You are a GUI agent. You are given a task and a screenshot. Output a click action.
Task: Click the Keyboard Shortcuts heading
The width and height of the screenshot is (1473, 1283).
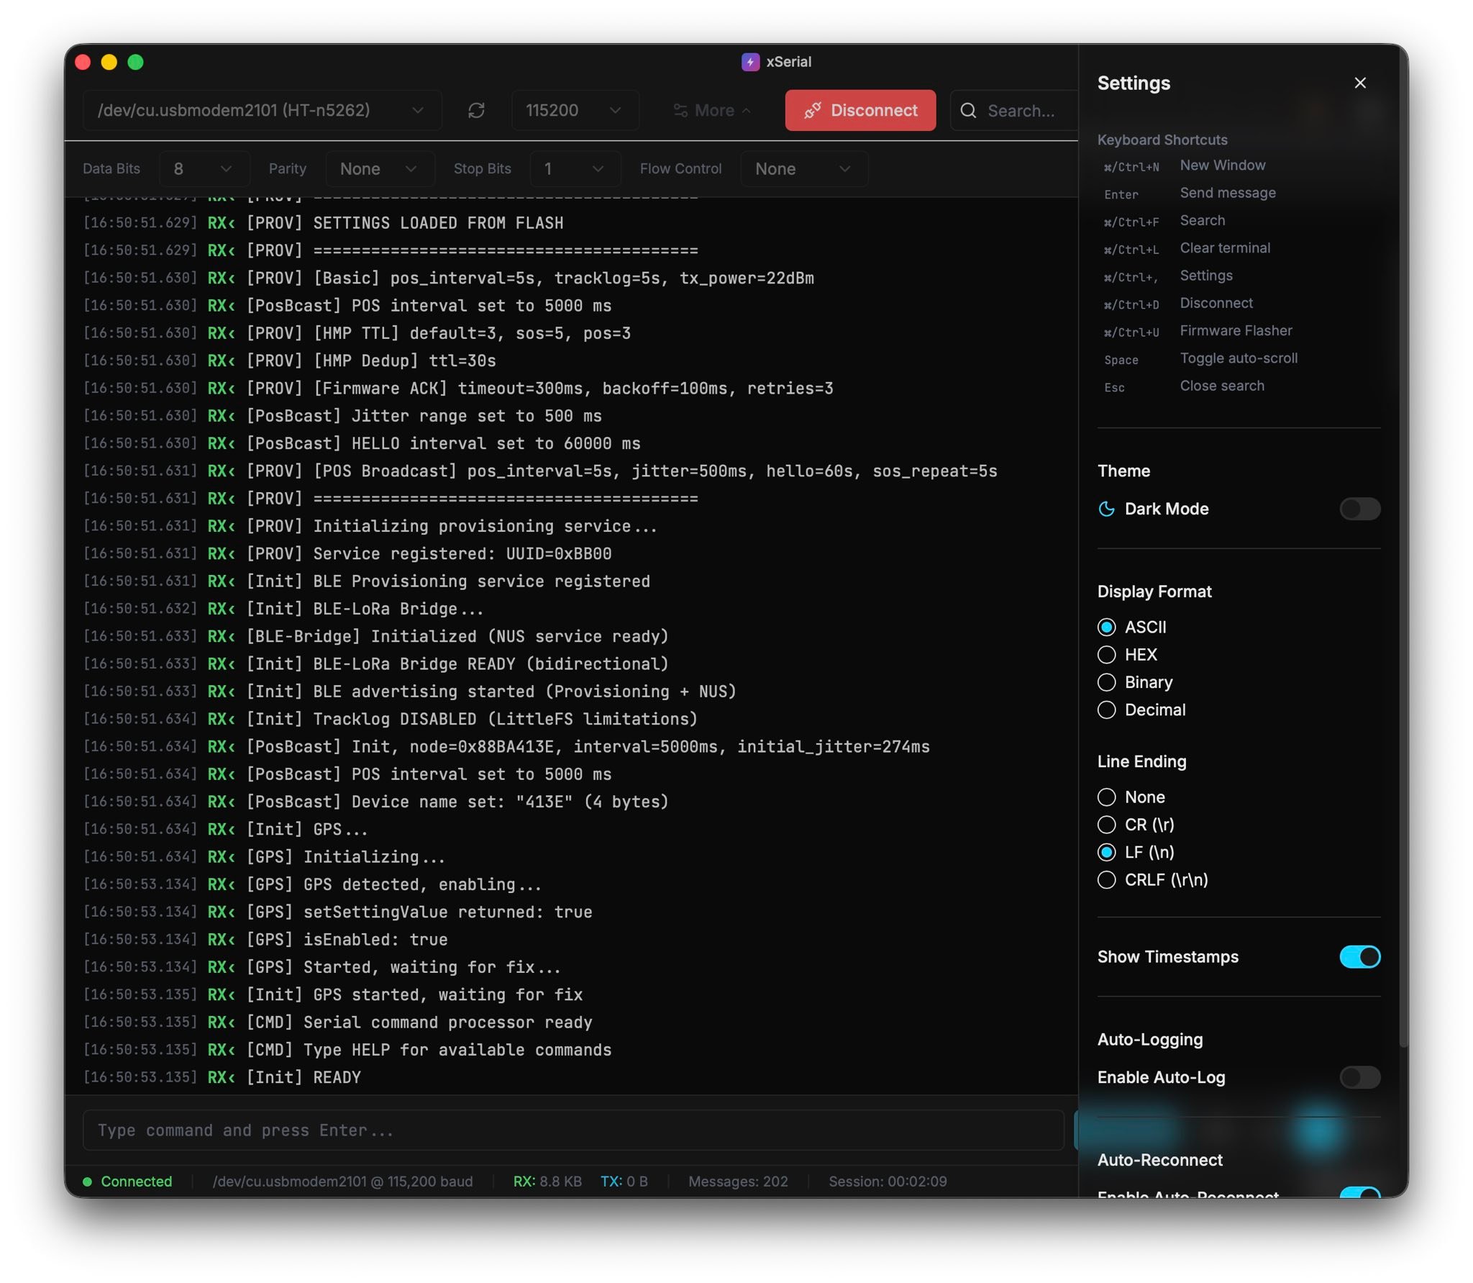point(1162,140)
